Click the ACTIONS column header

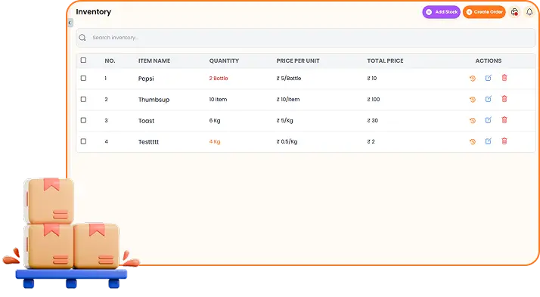pyautogui.click(x=489, y=60)
